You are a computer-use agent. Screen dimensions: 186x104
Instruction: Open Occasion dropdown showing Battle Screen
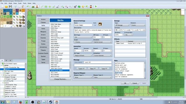pyautogui.click(x=102, y=42)
